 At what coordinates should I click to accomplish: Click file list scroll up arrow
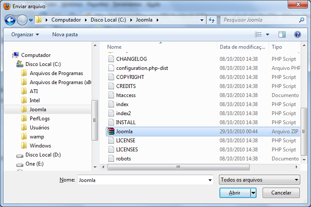point(304,46)
